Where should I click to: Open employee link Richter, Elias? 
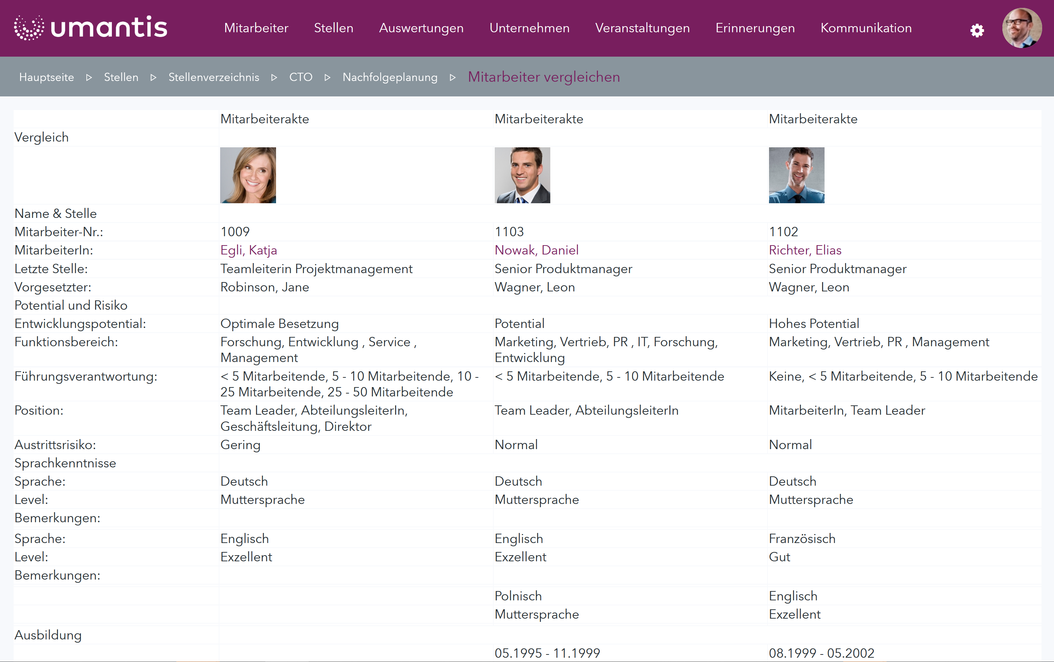coord(805,250)
